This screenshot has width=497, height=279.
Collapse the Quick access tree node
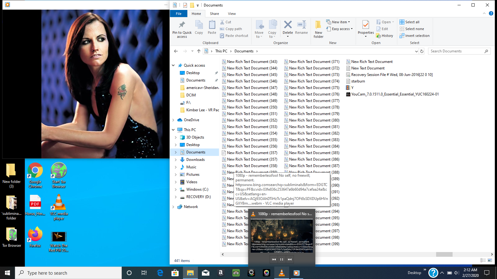click(x=173, y=65)
